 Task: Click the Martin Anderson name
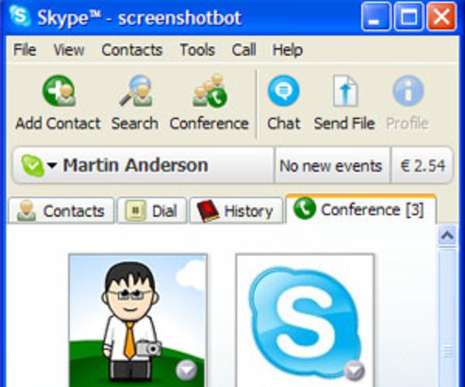pyautogui.click(x=136, y=165)
